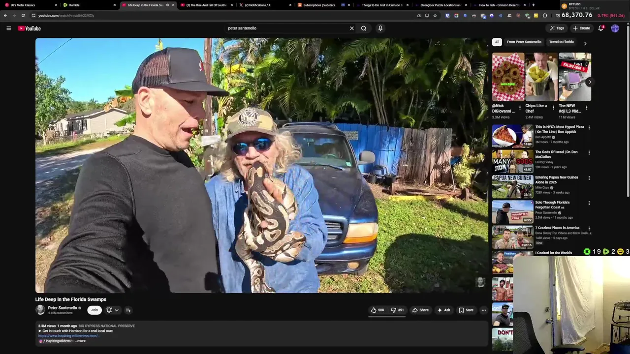630x354 pixels.
Task: Show next shorts with the right arrow
Action: click(589, 82)
